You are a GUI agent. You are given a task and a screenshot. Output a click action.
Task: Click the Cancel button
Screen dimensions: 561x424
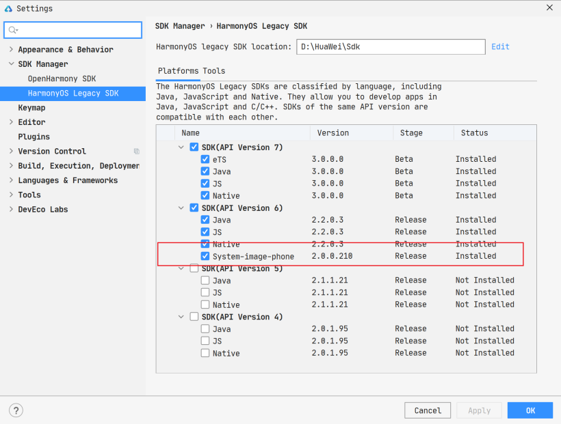point(428,410)
